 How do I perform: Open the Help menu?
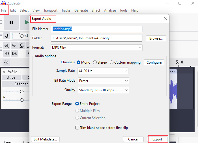[135, 10]
